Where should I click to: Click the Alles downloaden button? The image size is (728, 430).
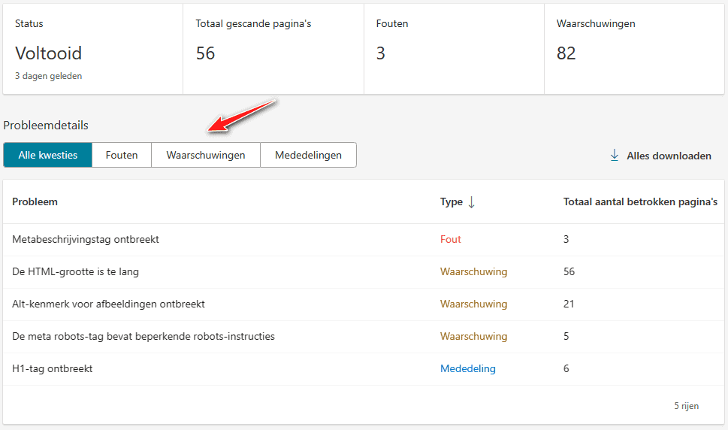(660, 156)
